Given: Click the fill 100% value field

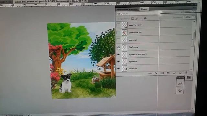Looking at the screenshot, I should pyautogui.click(x=188, y=17).
